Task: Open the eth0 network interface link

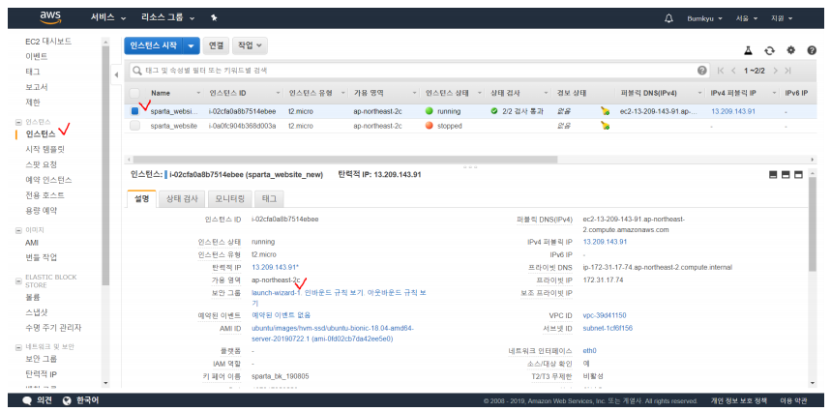Action: pyautogui.click(x=589, y=350)
